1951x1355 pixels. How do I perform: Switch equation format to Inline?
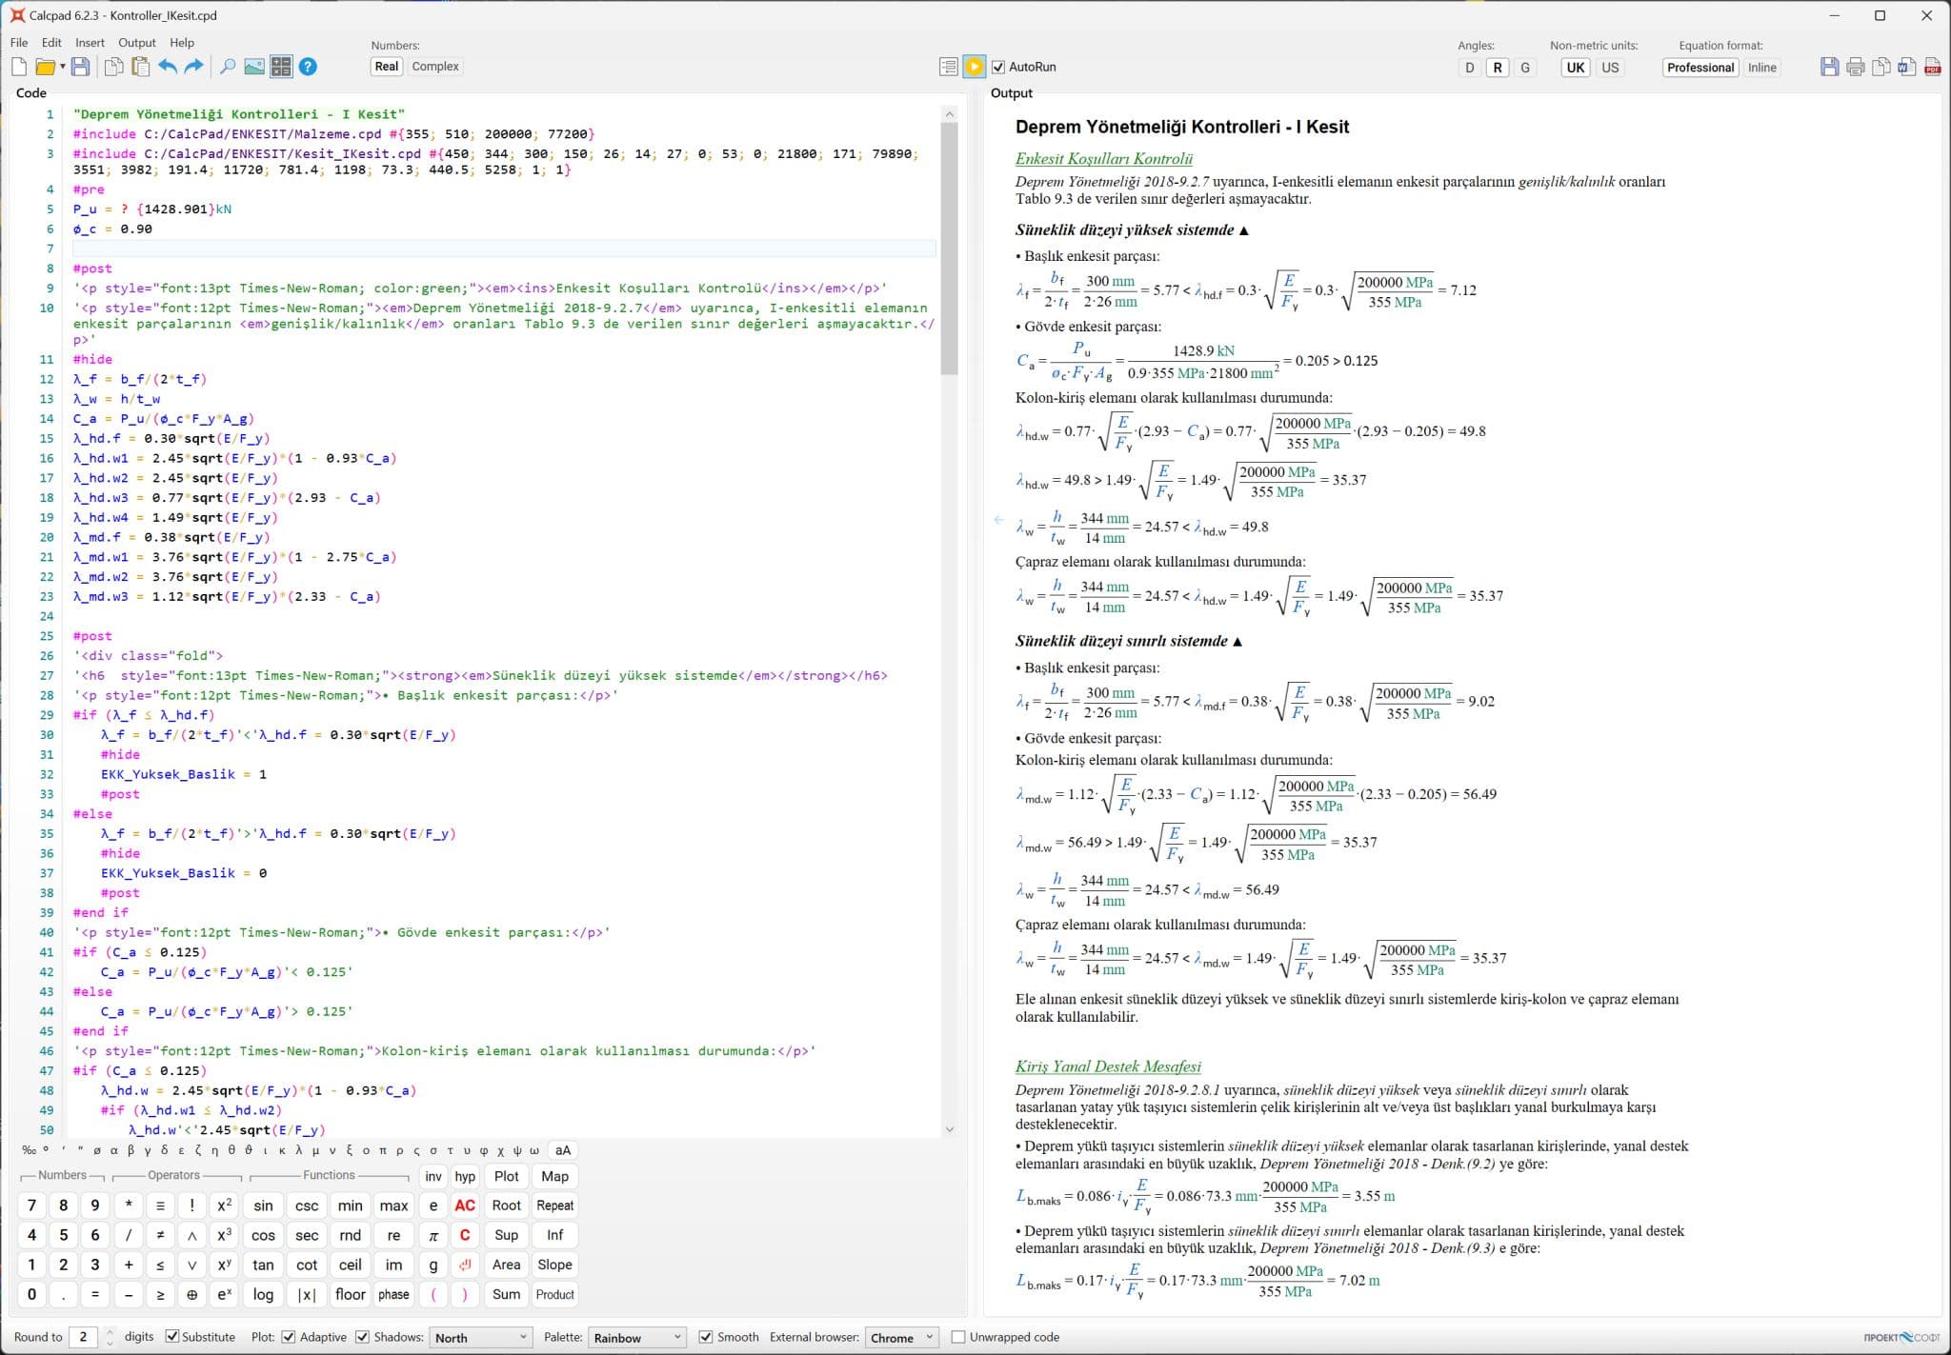pyautogui.click(x=1761, y=68)
